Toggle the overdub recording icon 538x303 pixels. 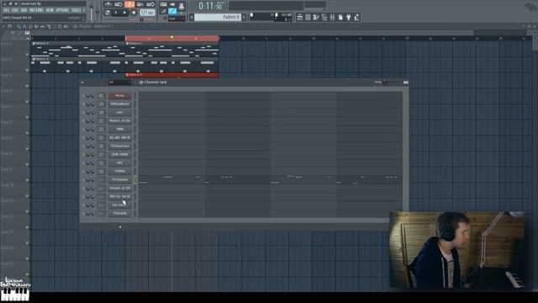tap(140, 4)
